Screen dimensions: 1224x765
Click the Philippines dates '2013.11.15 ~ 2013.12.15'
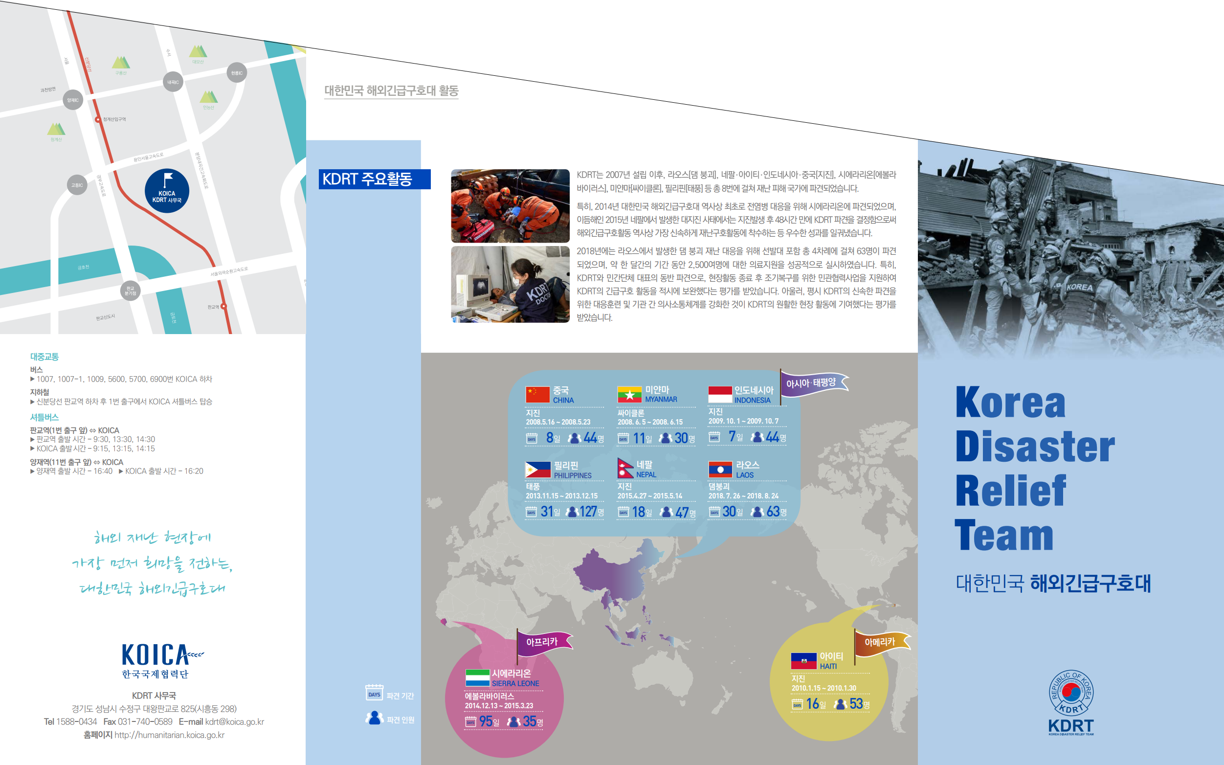coord(561,496)
